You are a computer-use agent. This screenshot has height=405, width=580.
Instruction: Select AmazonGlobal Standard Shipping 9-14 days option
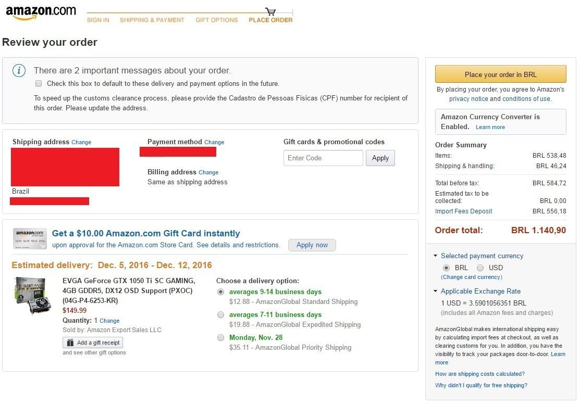(x=220, y=292)
